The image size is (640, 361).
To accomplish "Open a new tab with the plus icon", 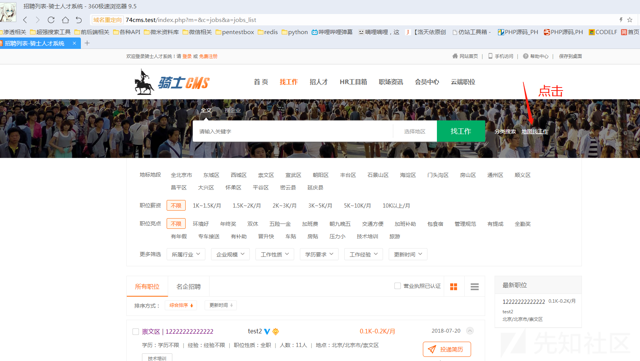I will pyautogui.click(x=87, y=43).
